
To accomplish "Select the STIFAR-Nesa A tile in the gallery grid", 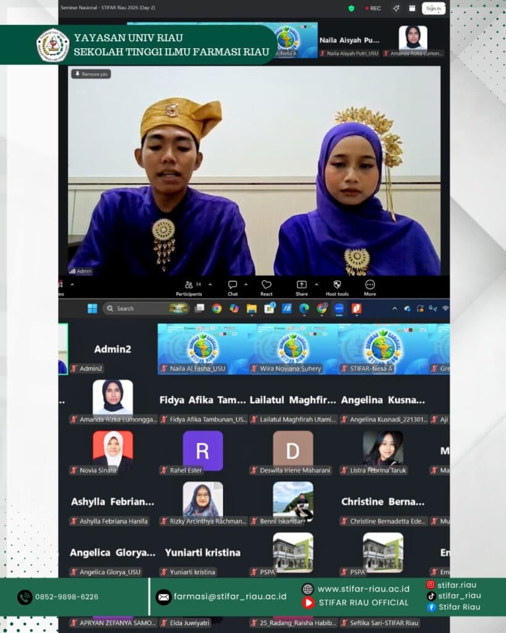I will (x=383, y=349).
